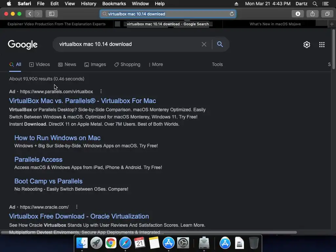Click the menu bar date and time
The width and height of the screenshot is (336, 252).
268,4
